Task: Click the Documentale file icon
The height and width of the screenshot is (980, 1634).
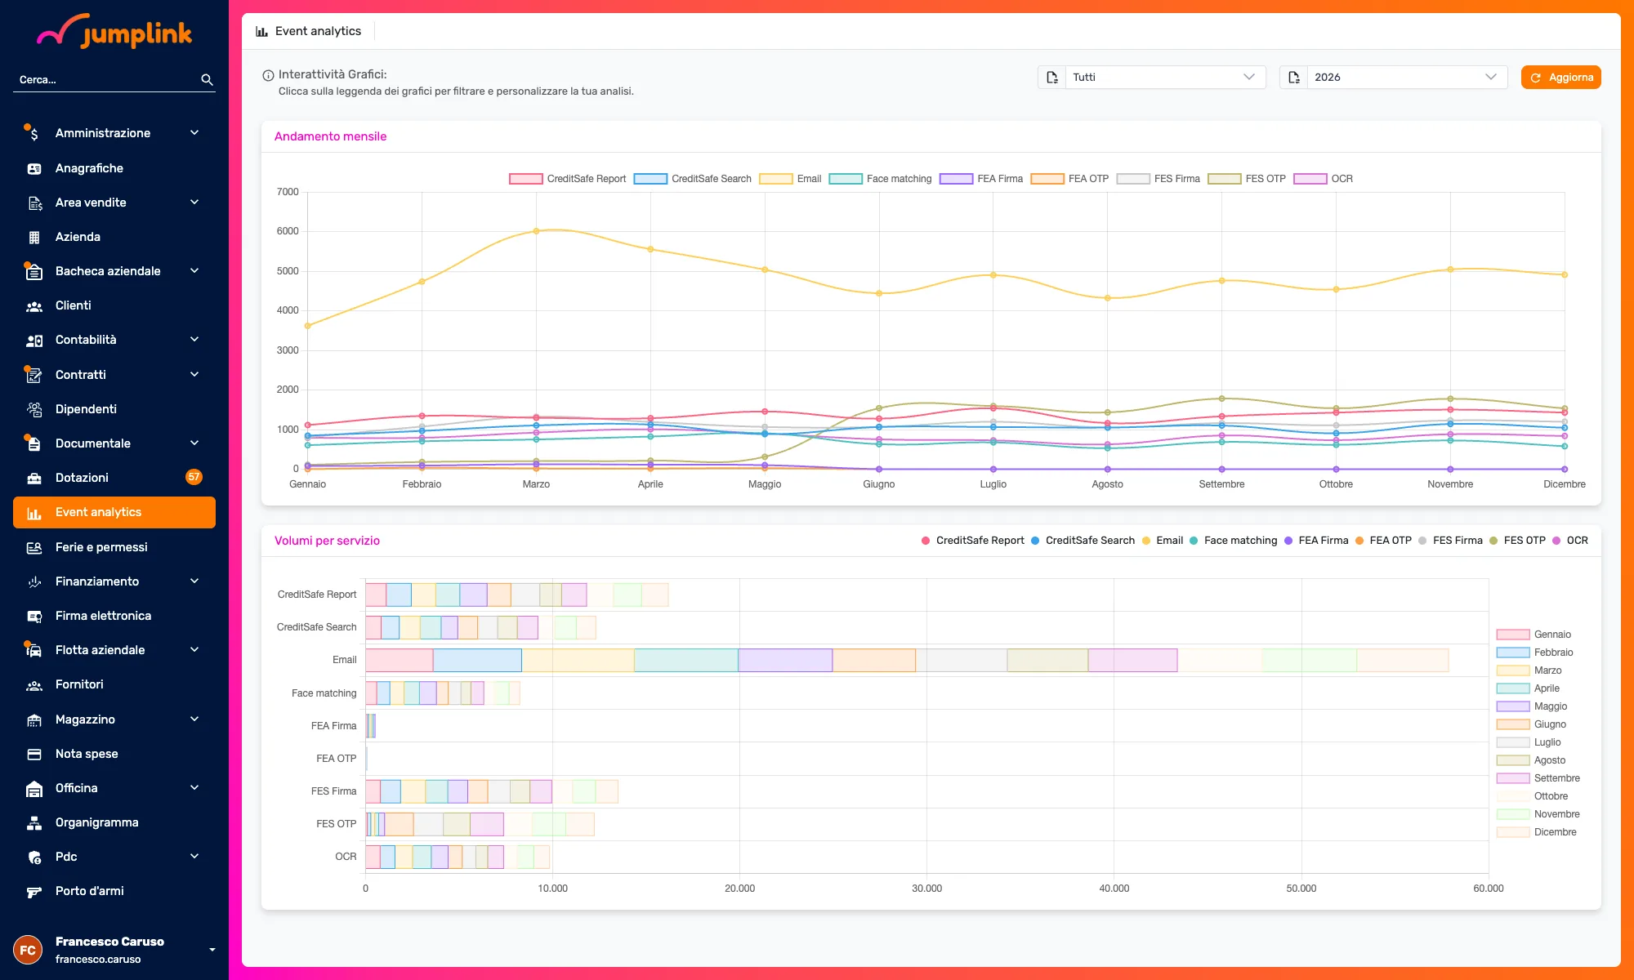Action: 33,443
